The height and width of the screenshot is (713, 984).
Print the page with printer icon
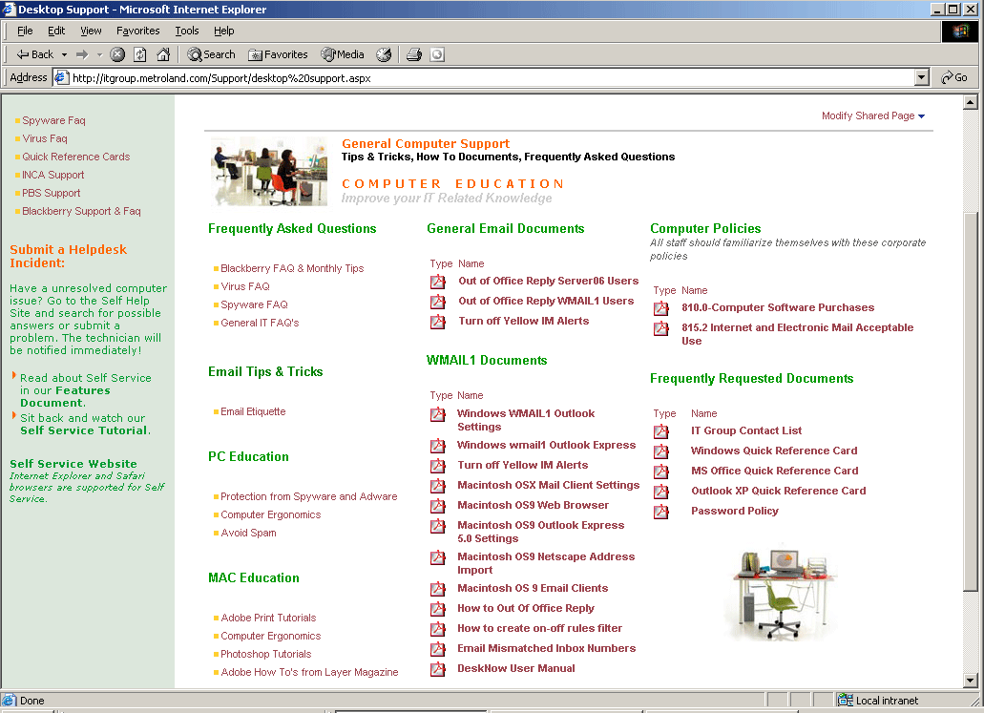click(x=414, y=54)
